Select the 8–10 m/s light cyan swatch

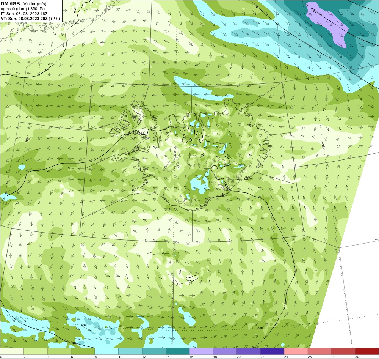pos(106,351)
